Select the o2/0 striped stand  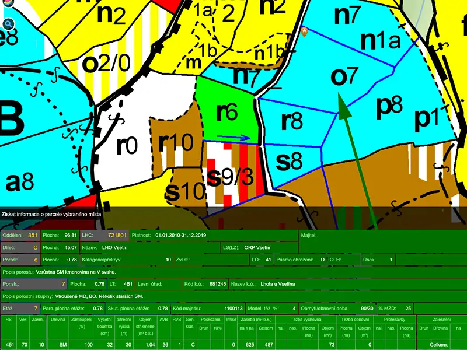coord(106,63)
